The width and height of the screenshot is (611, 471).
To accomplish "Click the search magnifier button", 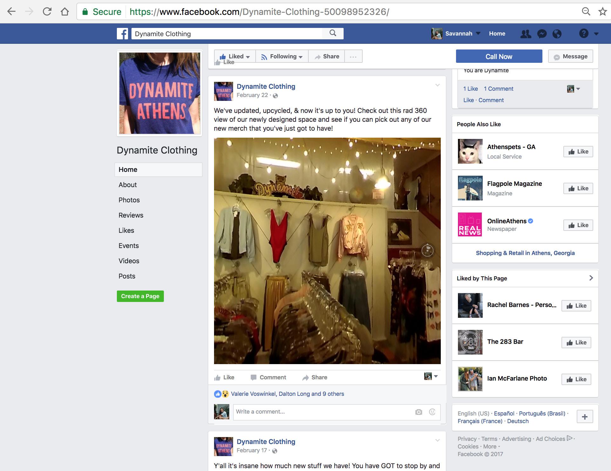I will tap(333, 33).
